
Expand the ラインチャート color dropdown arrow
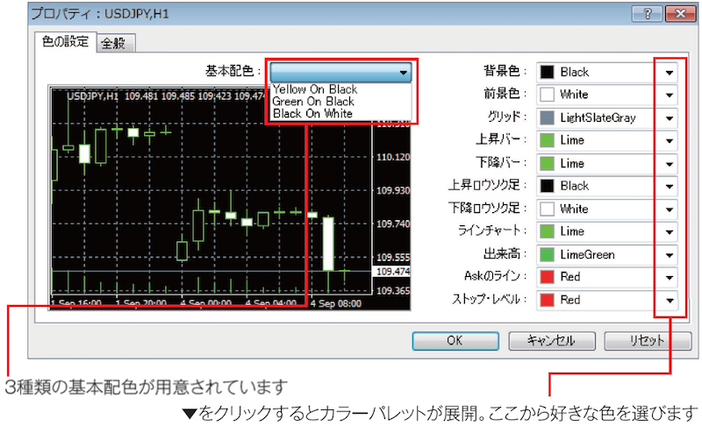[670, 232]
